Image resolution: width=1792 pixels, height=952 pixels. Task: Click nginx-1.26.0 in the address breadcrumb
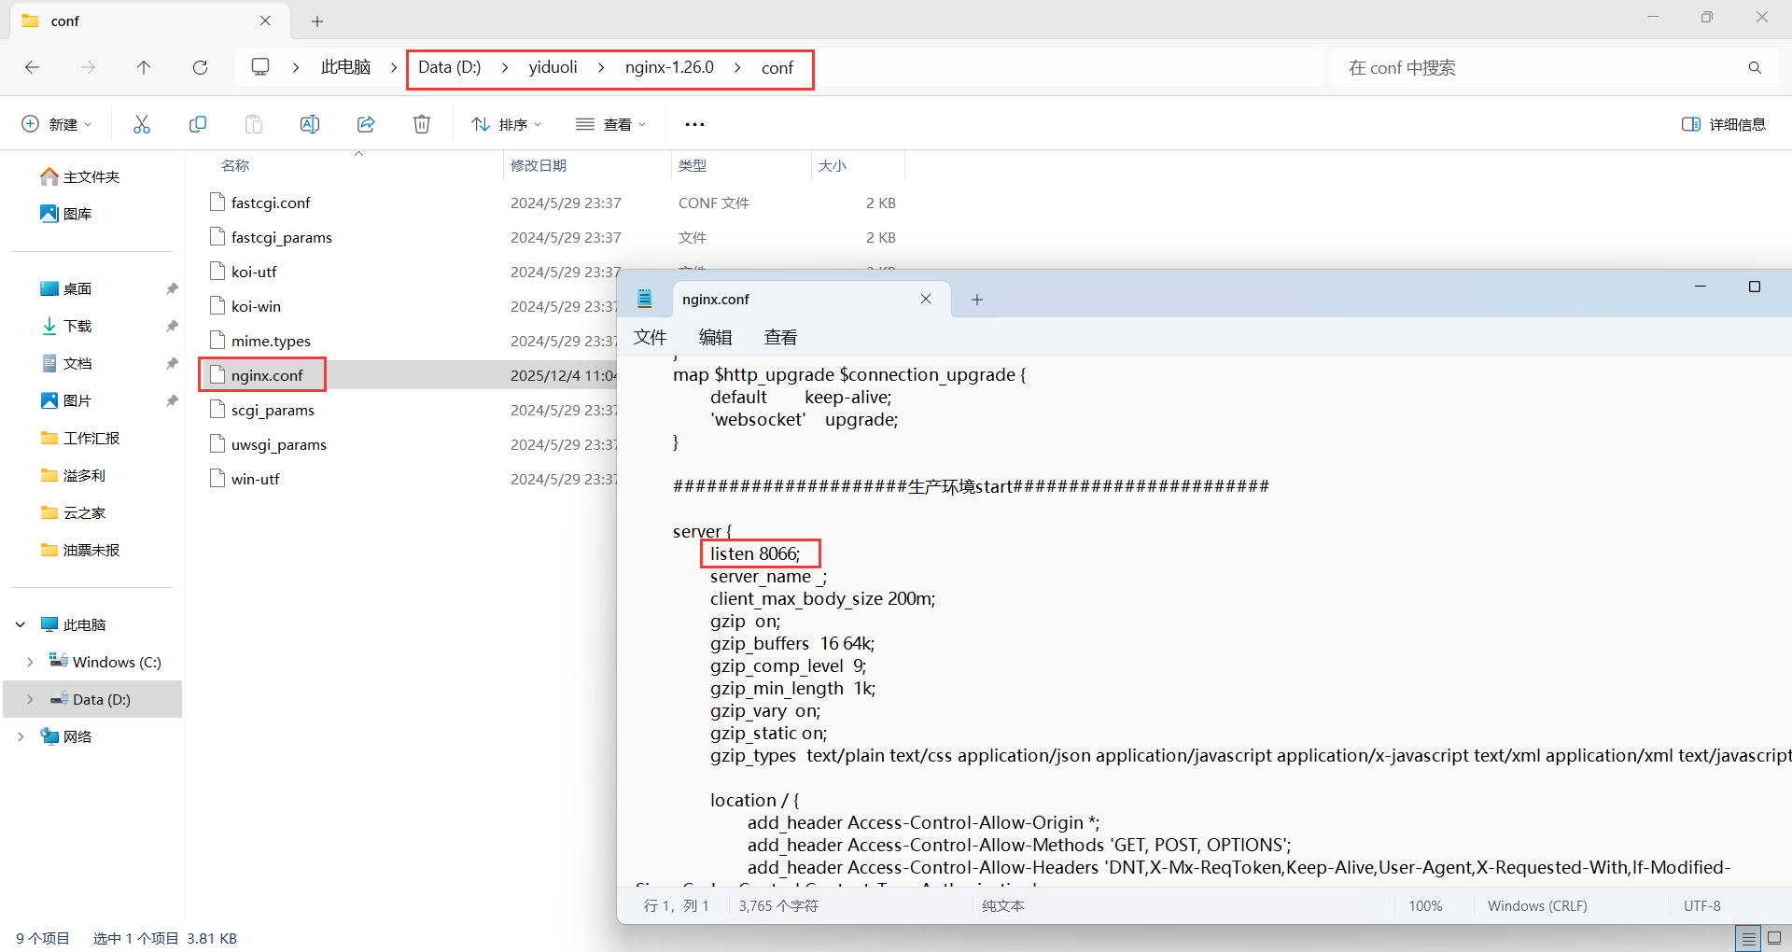(x=669, y=67)
